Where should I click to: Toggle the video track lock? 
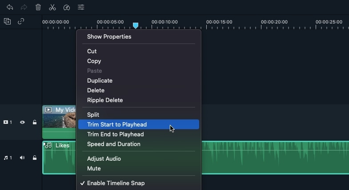tap(35, 122)
